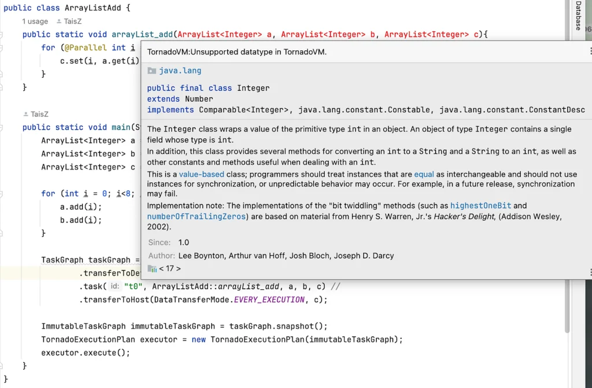Collapse the arrayList_add method using gutter fold marker
This screenshot has height=388, width=592.
click(2, 35)
